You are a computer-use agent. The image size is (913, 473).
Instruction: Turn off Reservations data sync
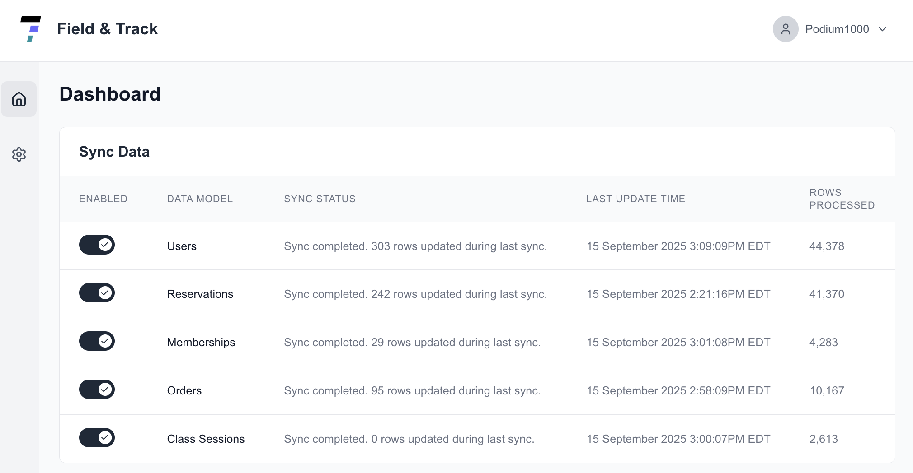coord(97,293)
